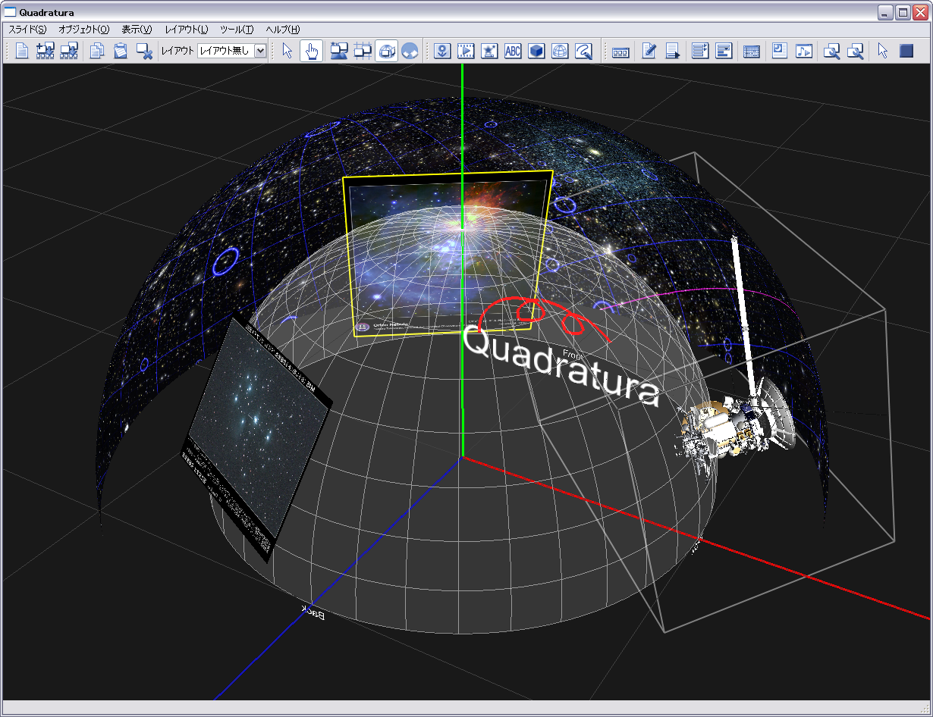Paste using the clipboard icon
The height and width of the screenshot is (717, 933).
[121, 51]
